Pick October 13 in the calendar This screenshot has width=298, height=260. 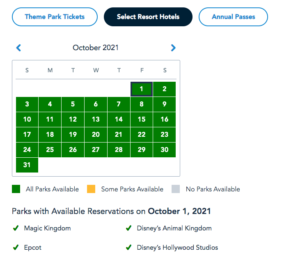(96, 119)
